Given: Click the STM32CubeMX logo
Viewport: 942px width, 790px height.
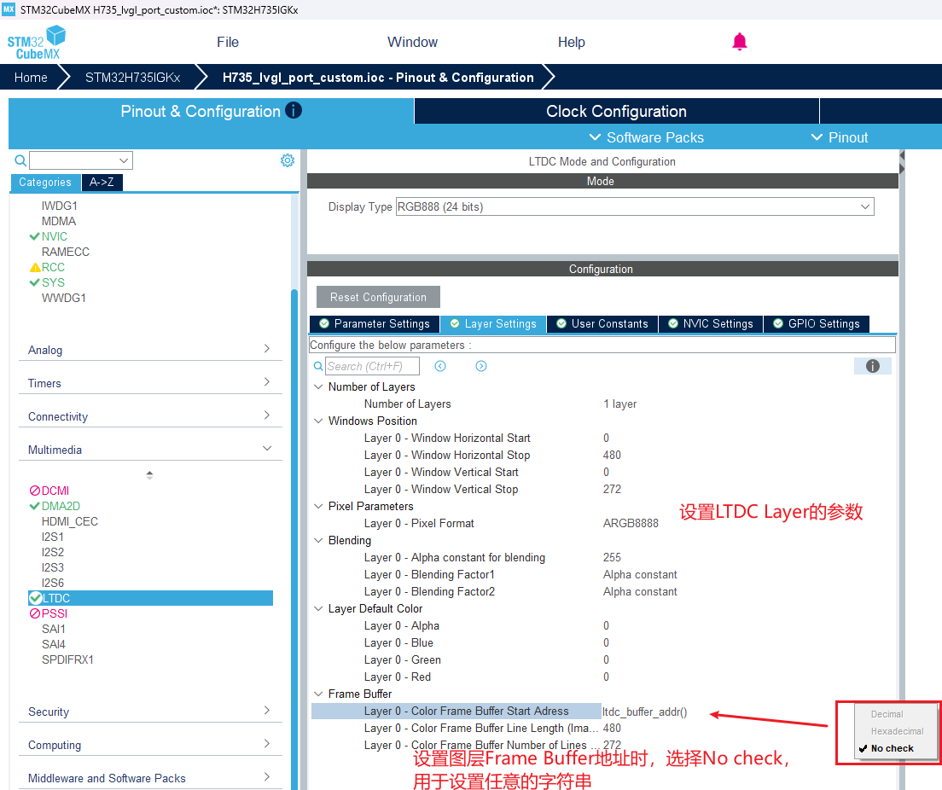Looking at the screenshot, I should (36, 42).
